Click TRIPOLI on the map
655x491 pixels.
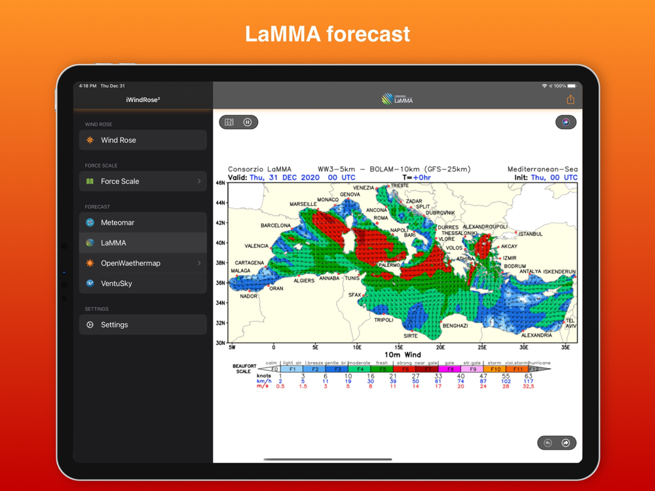point(383,320)
